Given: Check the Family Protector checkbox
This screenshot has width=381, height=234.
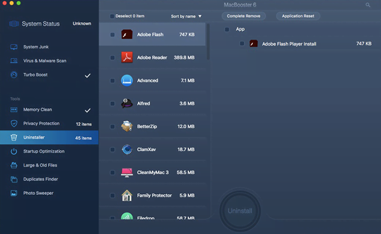Looking at the screenshot, I should (113, 195).
